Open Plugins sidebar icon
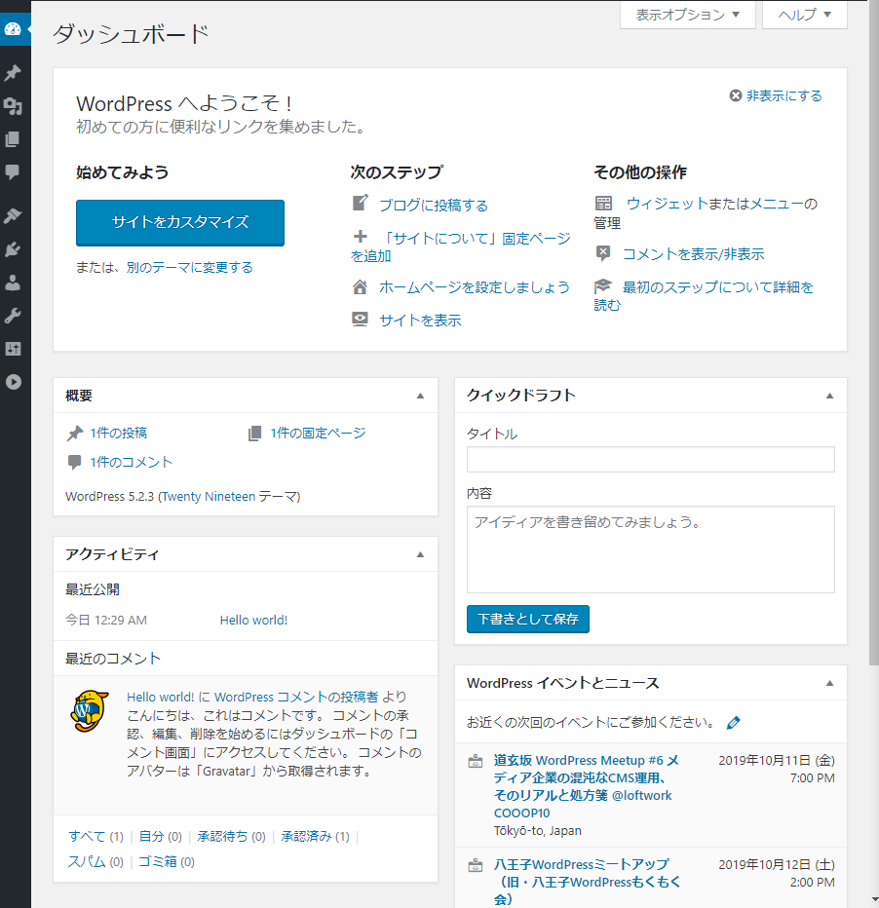Screen dimensions: 879x908 (13, 249)
